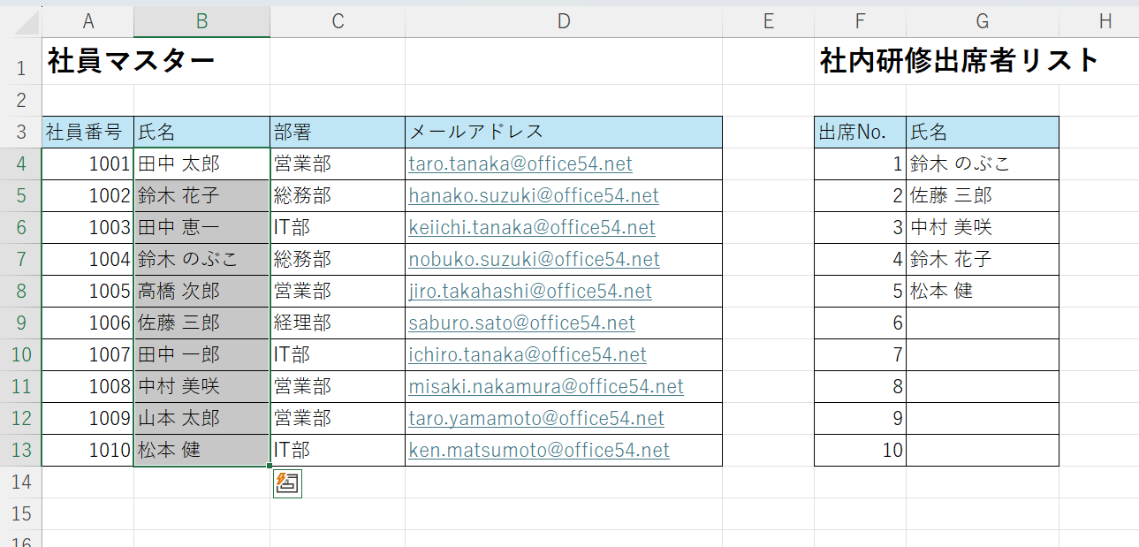1139x547 pixels.
Task: Click the Select All corner button
Action: (x=20, y=22)
